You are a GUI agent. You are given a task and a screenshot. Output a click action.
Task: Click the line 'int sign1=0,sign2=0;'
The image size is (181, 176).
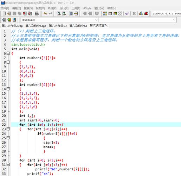(39, 120)
